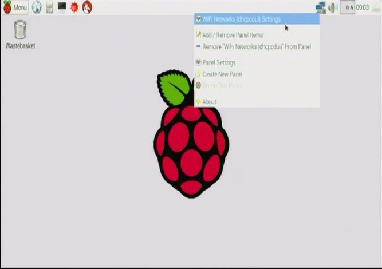Select Add / Remove Panel Items
The width and height of the screenshot is (382, 269).
pos(257,35)
